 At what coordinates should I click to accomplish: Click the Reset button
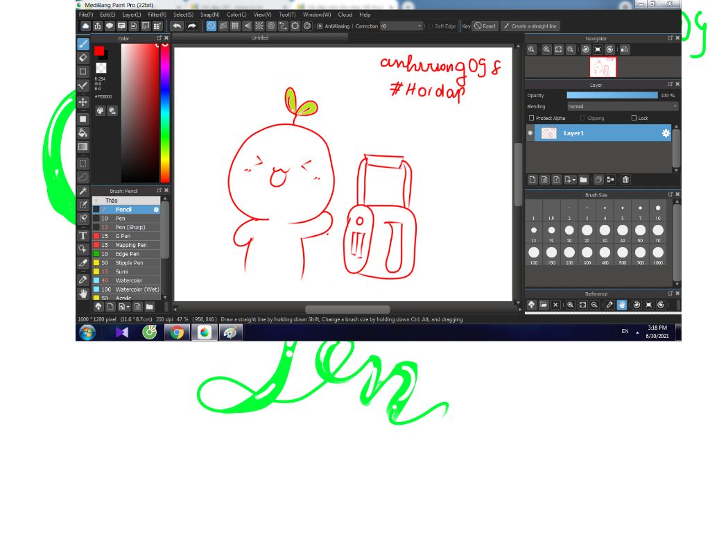[485, 26]
